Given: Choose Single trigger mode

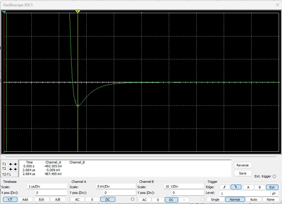Looking at the screenshot, I should pos(215,200).
